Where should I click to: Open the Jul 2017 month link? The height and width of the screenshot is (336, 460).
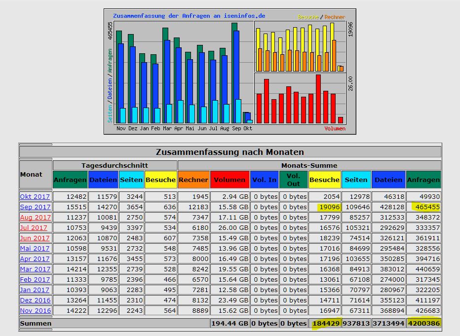pyautogui.click(x=34, y=228)
